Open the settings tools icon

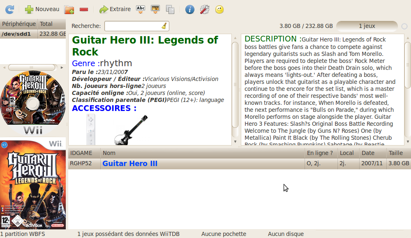coord(204,9)
